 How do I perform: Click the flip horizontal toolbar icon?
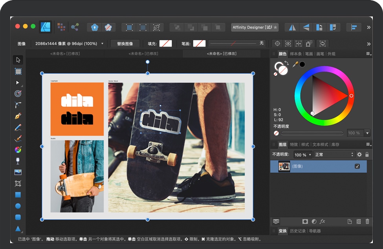(292, 27)
